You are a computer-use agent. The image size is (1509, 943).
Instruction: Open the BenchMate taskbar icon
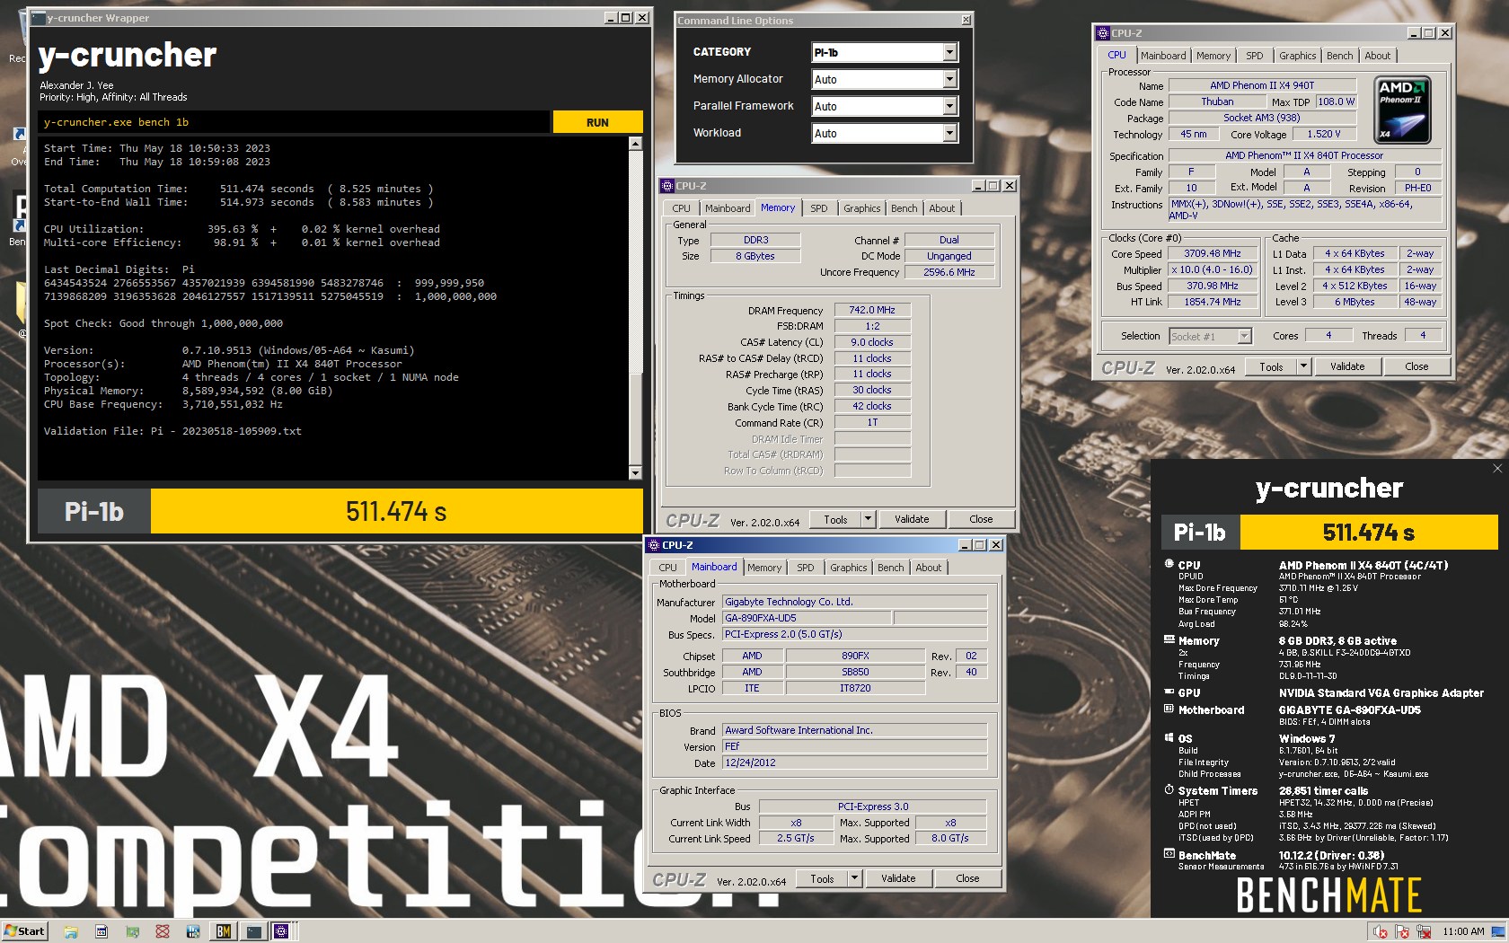tap(223, 931)
